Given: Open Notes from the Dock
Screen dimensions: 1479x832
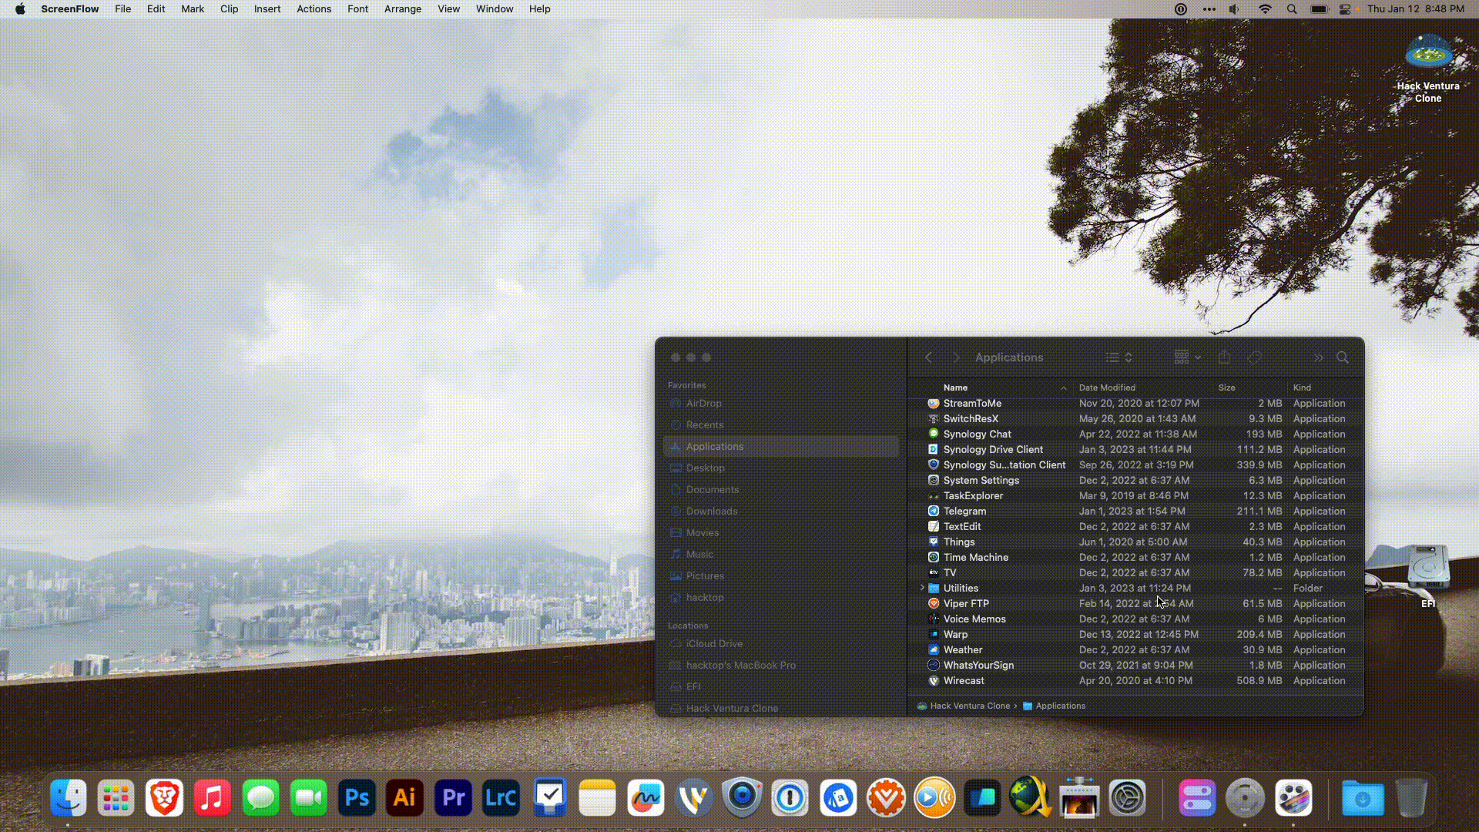Looking at the screenshot, I should point(598,798).
